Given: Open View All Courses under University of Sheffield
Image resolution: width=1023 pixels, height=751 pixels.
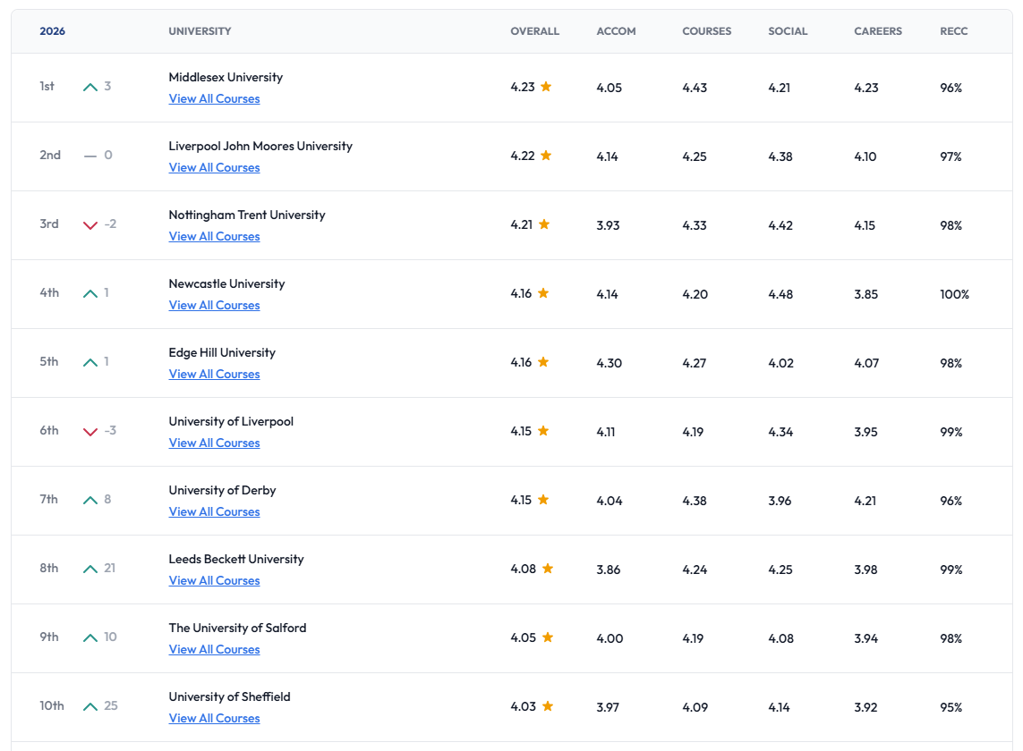Looking at the screenshot, I should [x=214, y=719].
